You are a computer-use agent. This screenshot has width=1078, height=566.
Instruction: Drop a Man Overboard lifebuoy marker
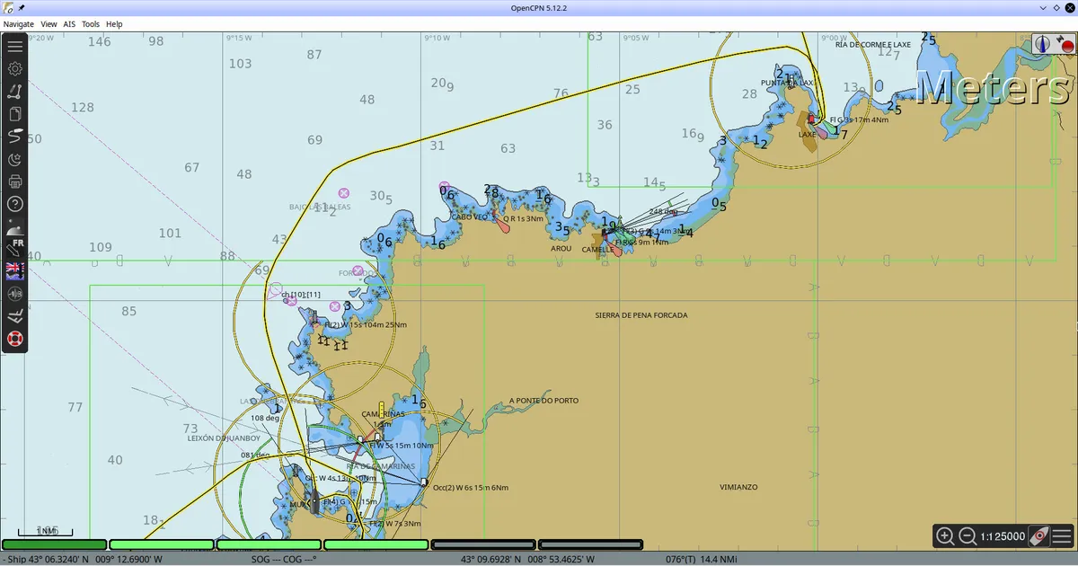point(15,339)
